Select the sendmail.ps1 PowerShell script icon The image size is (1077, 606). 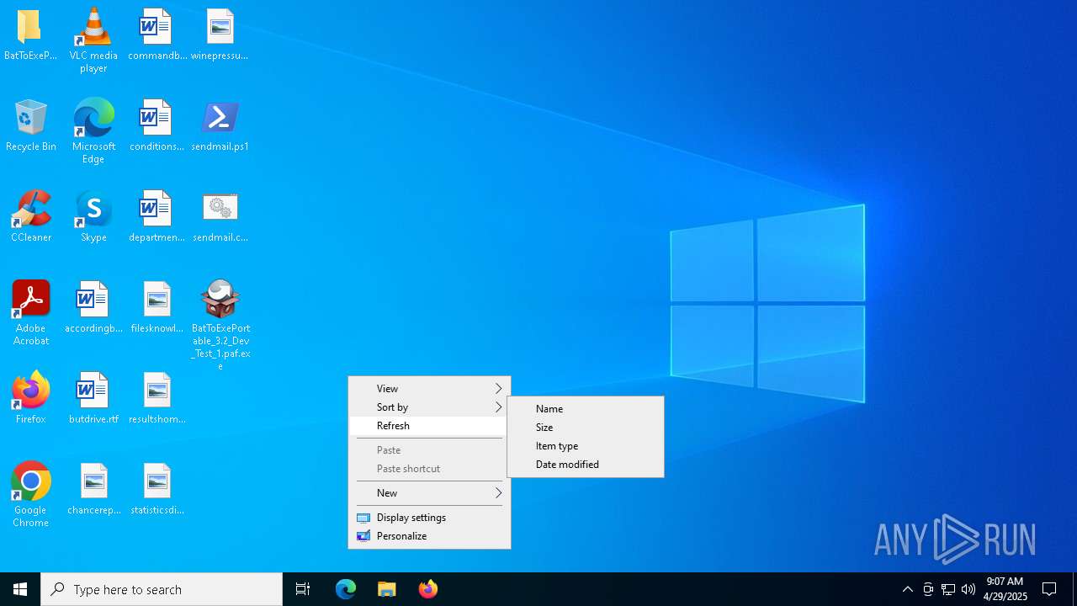[x=220, y=118]
